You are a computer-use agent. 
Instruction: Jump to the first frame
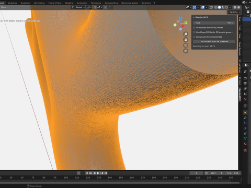[x=87, y=173]
